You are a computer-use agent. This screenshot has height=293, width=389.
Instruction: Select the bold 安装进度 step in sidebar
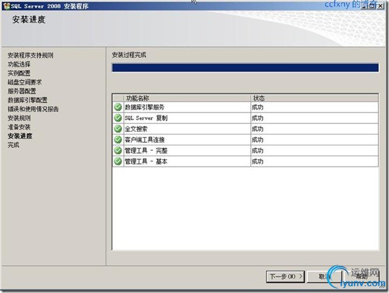[x=20, y=136]
